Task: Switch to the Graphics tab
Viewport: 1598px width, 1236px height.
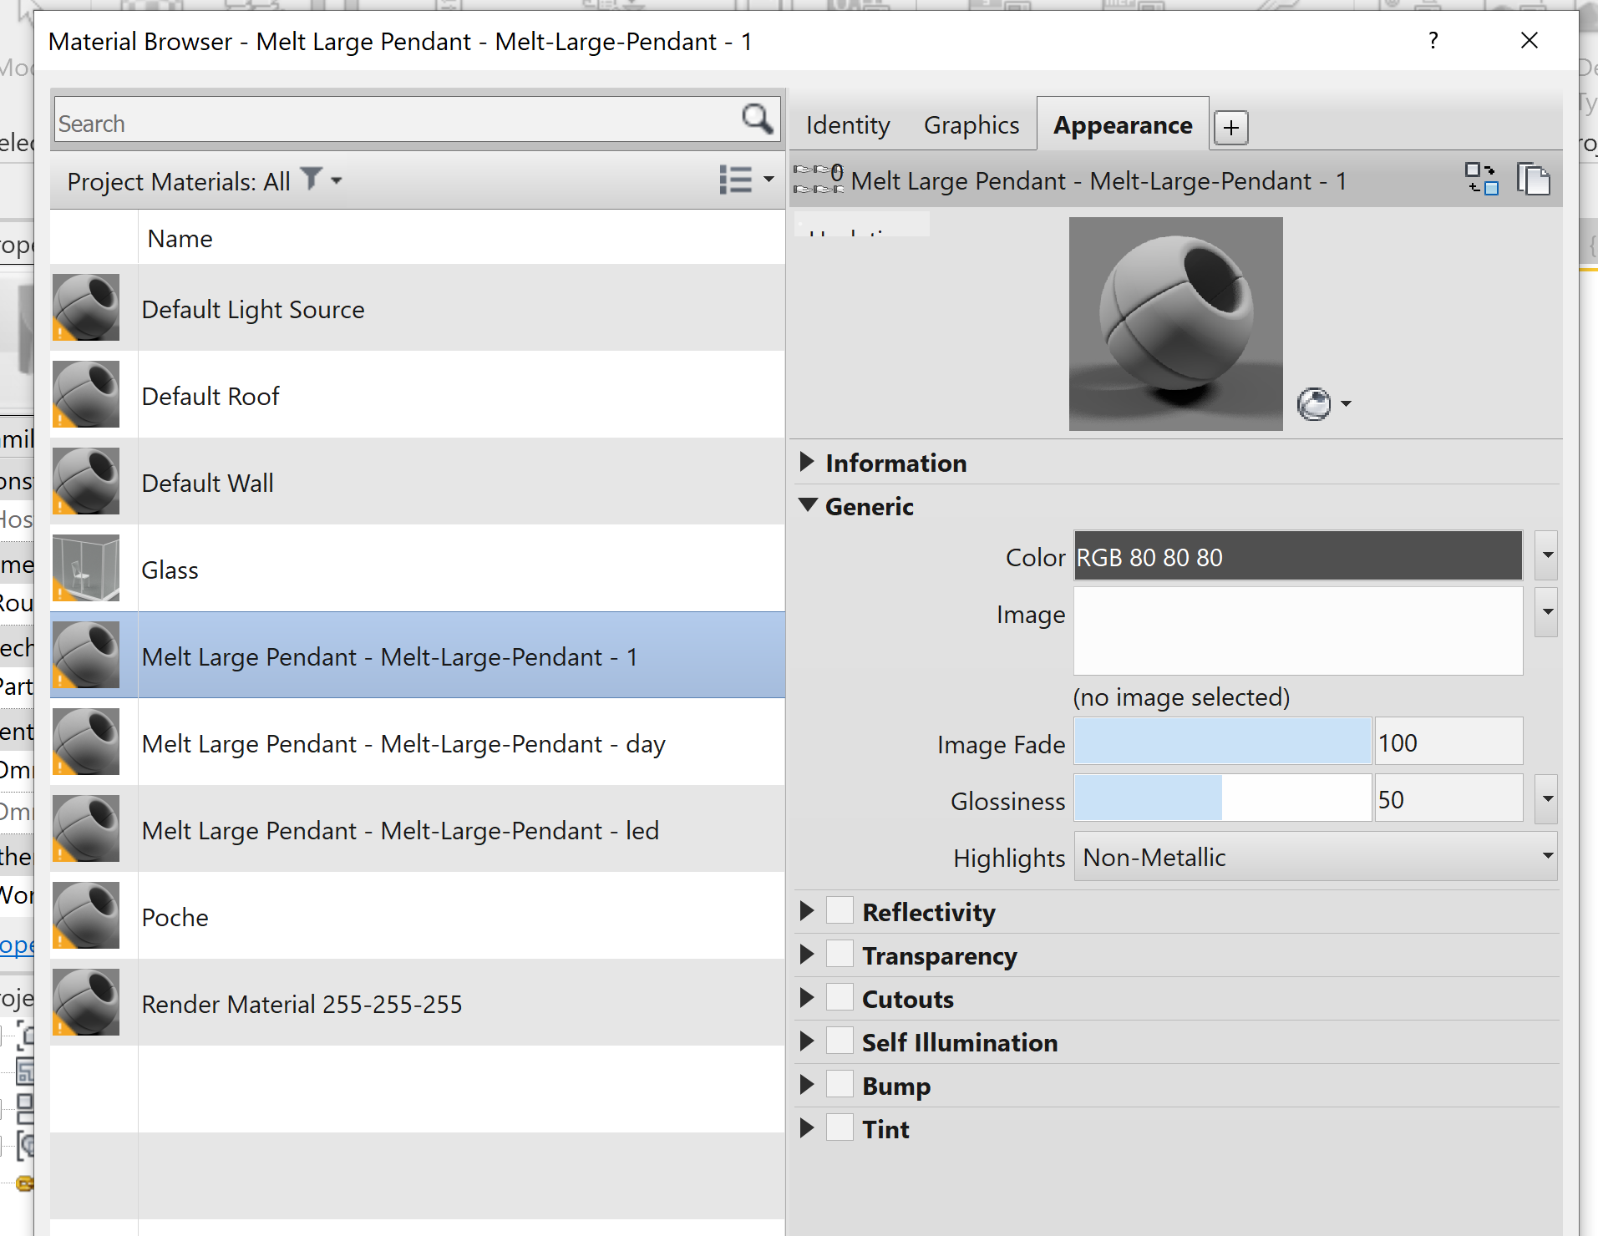Action: coord(971,124)
